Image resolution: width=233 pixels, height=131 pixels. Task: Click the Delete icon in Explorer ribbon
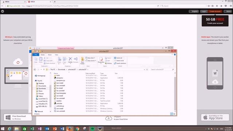coord(70,59)
